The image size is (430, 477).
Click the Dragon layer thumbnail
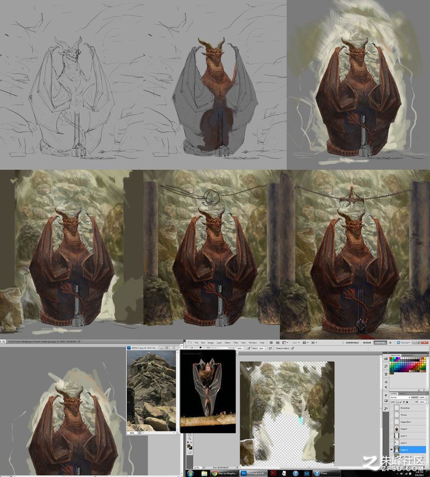(x=397, y=429)
